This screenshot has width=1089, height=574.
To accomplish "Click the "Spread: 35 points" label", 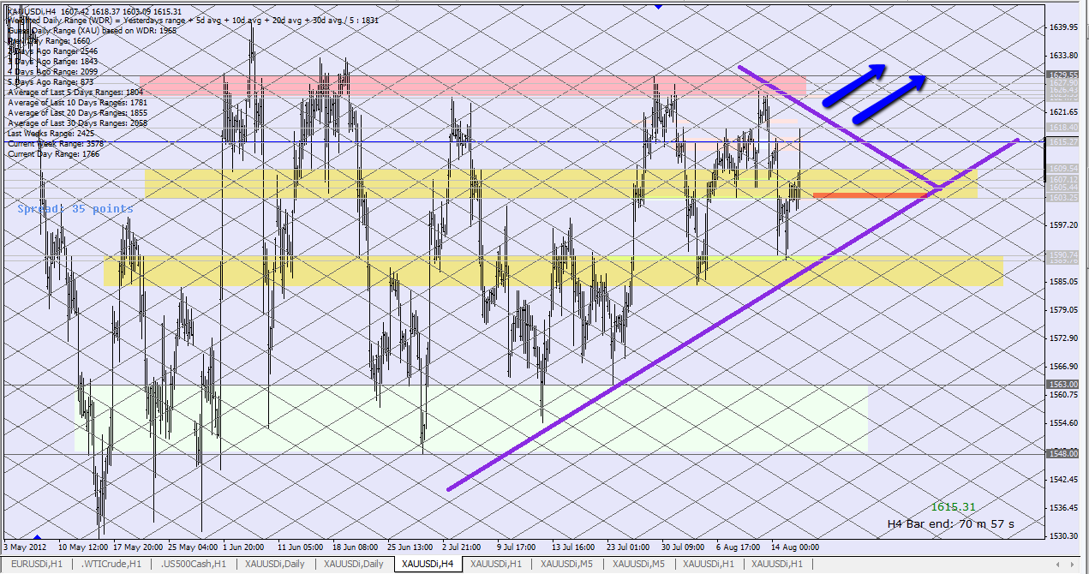I will [x=75, y=209].
